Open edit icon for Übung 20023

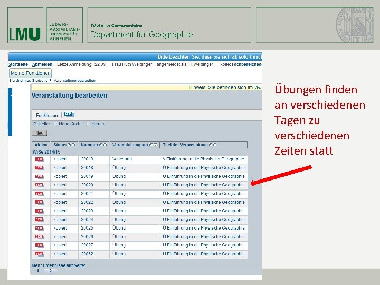39,211
